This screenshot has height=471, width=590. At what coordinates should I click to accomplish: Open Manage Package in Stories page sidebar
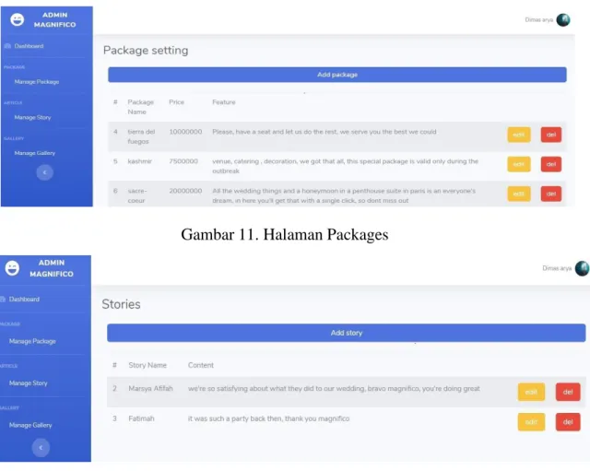pos(32,341)
